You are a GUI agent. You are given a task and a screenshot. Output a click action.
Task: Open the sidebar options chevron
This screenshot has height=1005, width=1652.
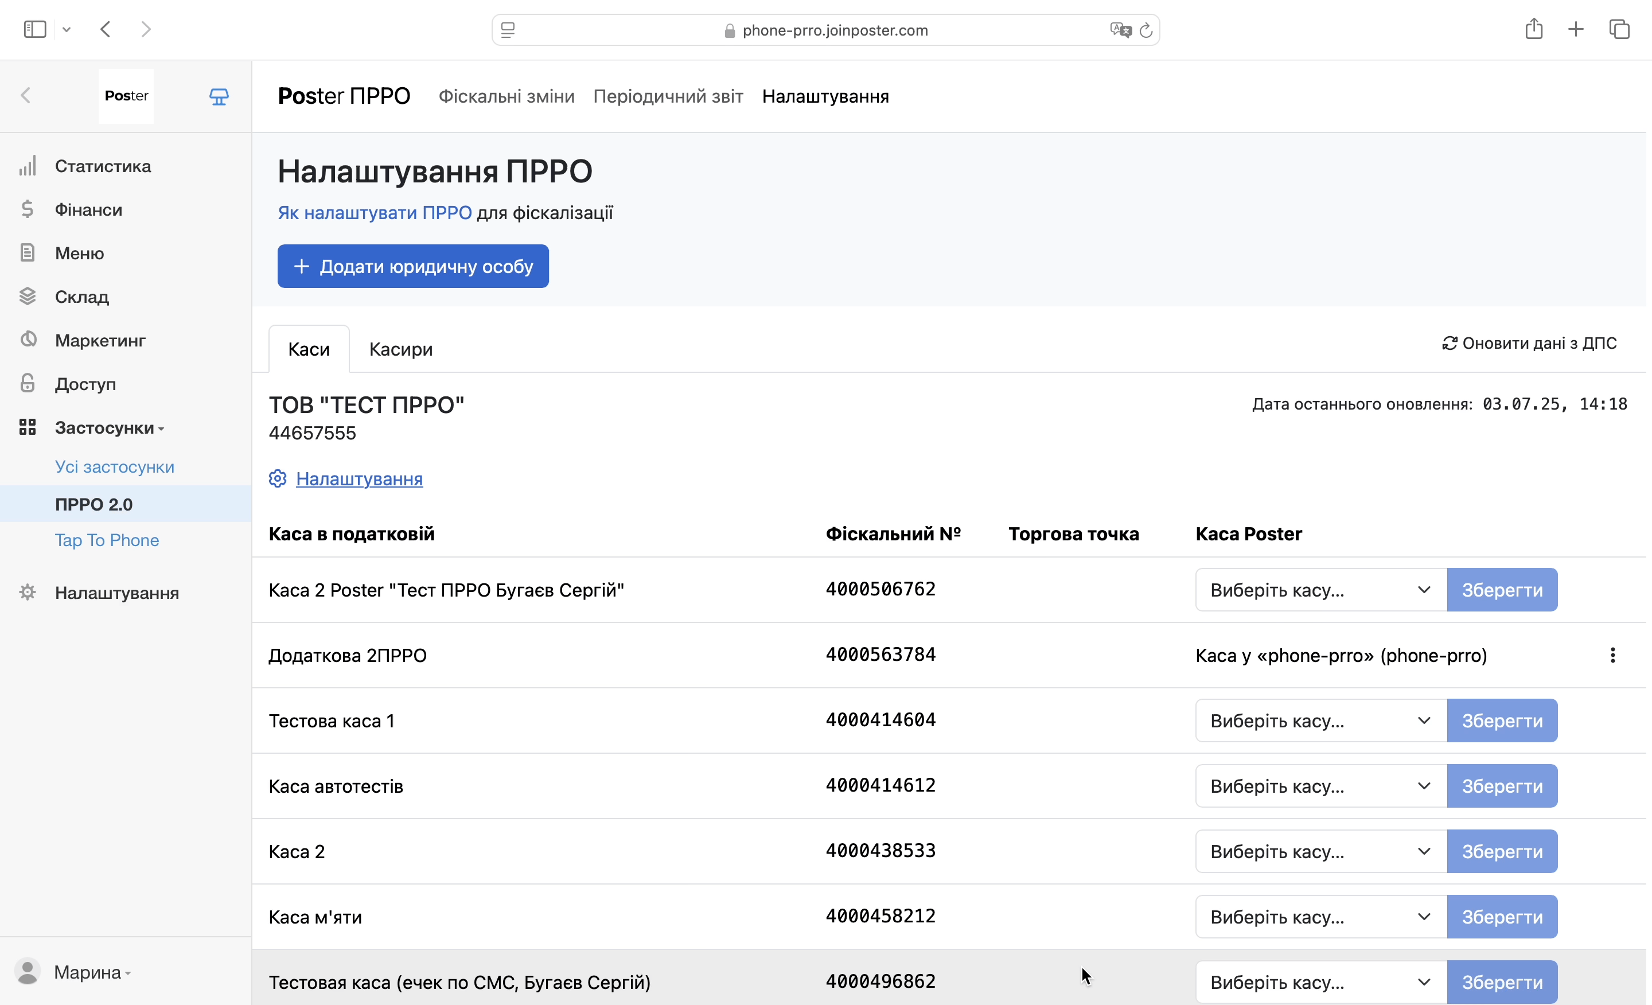coord(67,29)
